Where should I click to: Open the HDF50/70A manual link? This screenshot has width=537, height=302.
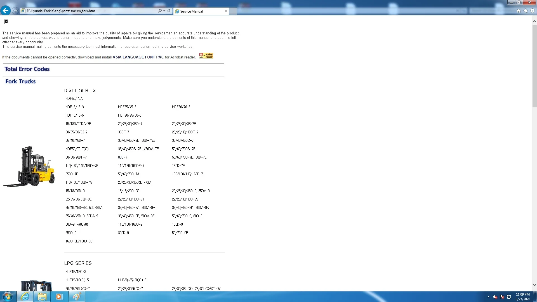tap(74, 98)
